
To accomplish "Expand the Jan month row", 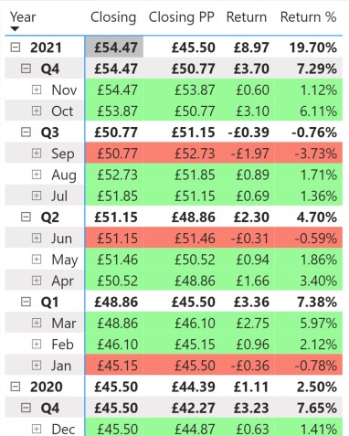I will point(37,366).
